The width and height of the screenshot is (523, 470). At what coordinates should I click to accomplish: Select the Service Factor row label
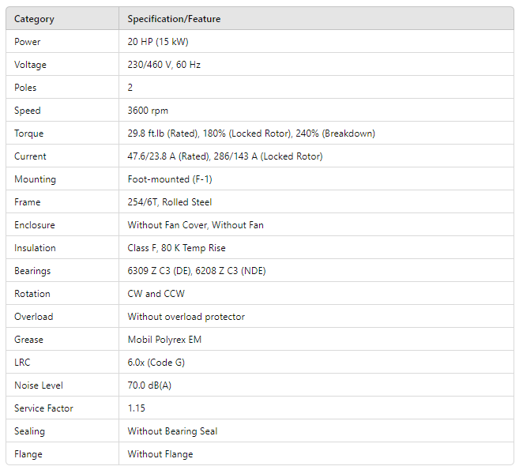click(x=43, y=408)
